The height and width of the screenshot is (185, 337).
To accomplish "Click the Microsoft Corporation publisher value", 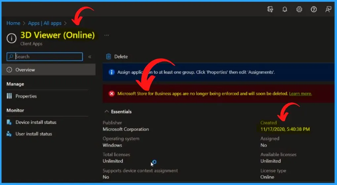I will [x=126, y=129].
